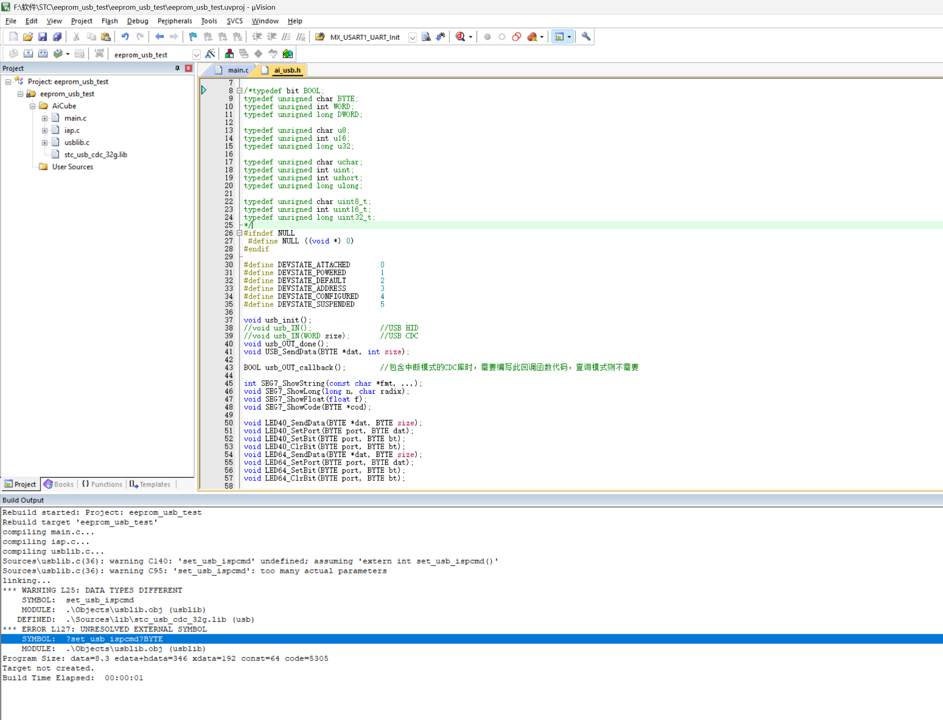Viewport: 943px width, 720px height.
Task: Click the Start/Stop Debug Session icon
Action: coord(461,37)
